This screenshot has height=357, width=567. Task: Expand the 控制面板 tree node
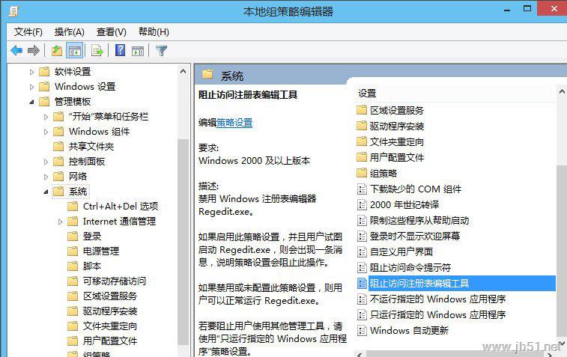(46, 162)
